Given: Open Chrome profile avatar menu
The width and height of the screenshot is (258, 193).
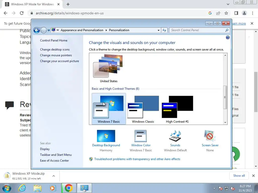Looking at the screenshot, I should click(x=244, y=13).
